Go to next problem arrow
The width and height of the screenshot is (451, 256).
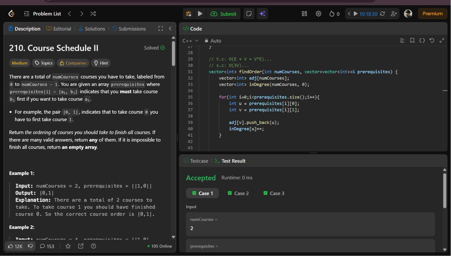click(x=82, y=14)
